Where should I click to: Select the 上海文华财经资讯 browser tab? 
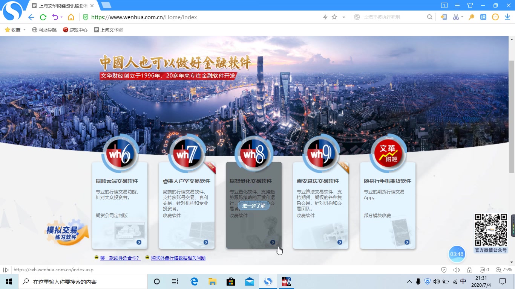[x=63, y=6]
